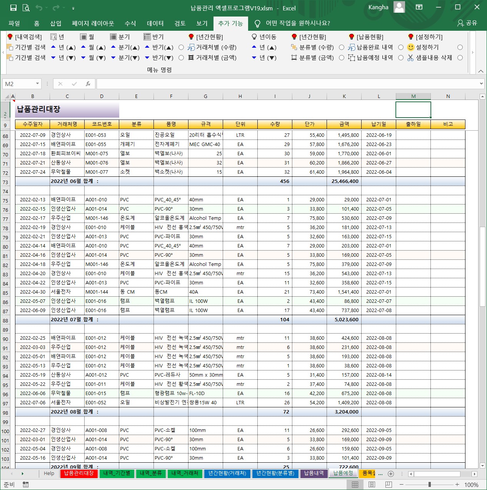Show more sheet tabs via ellipsis

(380, 473)
